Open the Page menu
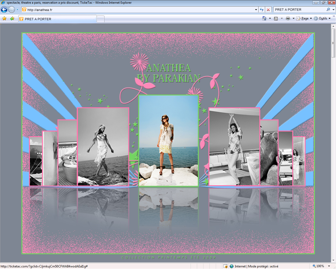336x269 pixels. (304, 18)
